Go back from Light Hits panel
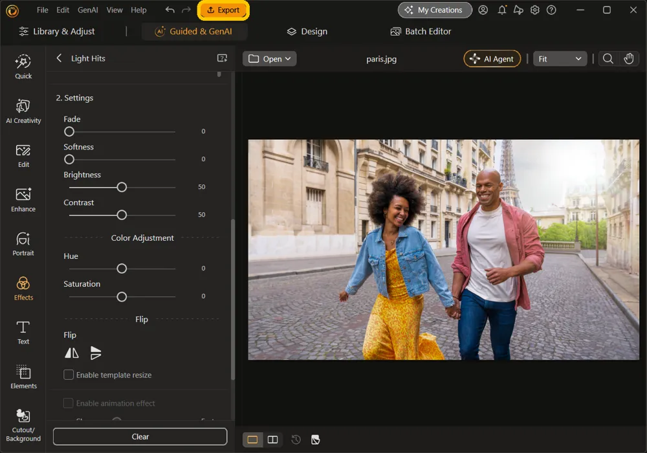The image size is (647, 453). (x=60, y=58)
